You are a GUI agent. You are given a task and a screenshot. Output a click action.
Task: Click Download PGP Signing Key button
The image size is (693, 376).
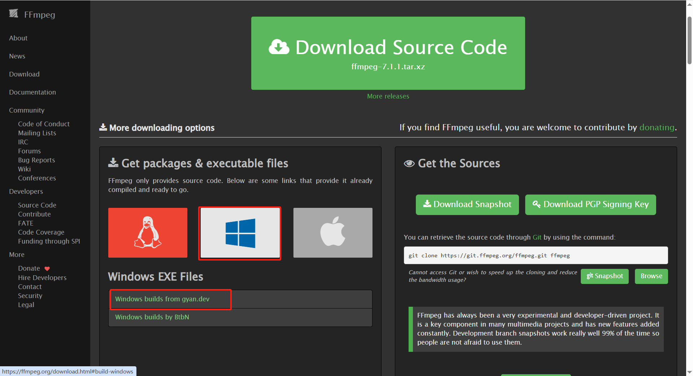(x=590, y=205)
